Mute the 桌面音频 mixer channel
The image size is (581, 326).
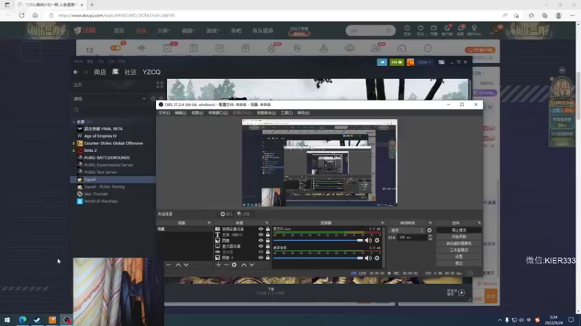tap(368, 258)
